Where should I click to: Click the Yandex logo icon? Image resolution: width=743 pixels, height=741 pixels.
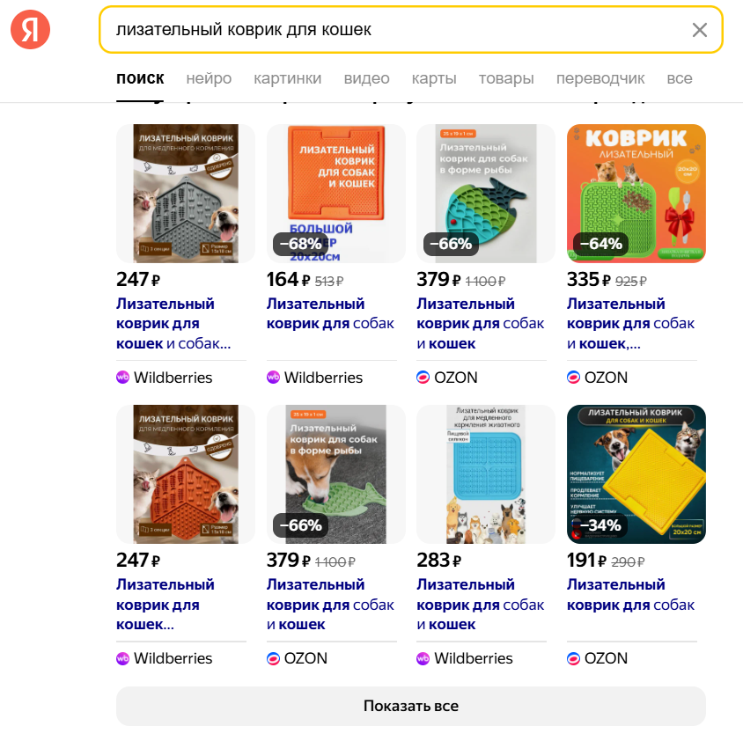[x=30, y=31]
